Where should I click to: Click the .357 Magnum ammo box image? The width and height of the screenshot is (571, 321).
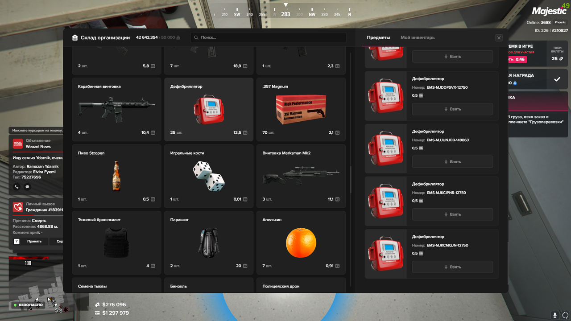[x=301, y=109]
